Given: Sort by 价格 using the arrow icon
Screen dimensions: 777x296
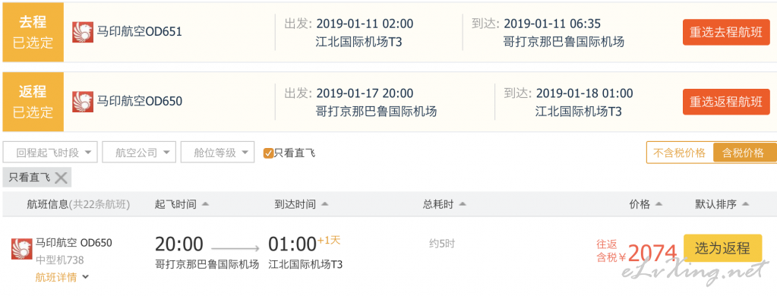Looking at the screenshot, I should (x=659, y=204).
